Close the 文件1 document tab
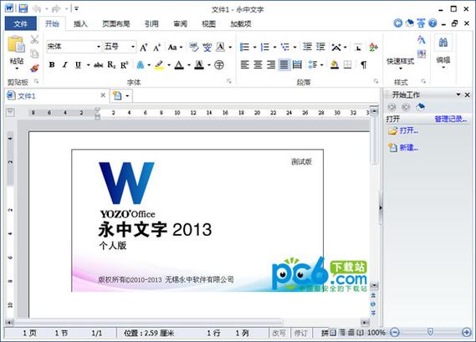476x342 pixels. pos(103,95)
